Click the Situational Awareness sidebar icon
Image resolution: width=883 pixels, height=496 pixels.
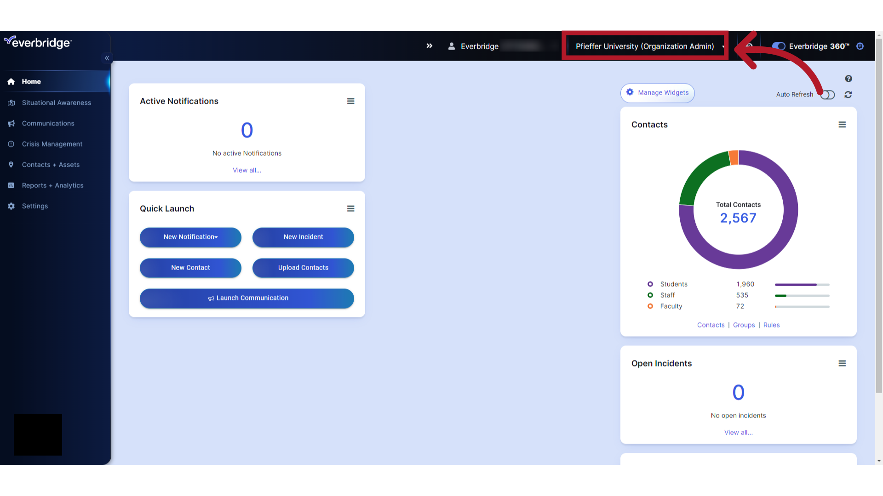point(11,102)
